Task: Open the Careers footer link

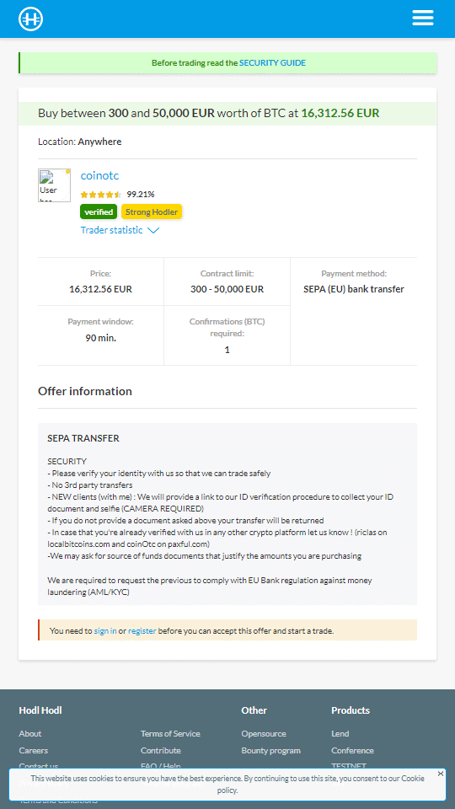Action: tap(33, 751)
